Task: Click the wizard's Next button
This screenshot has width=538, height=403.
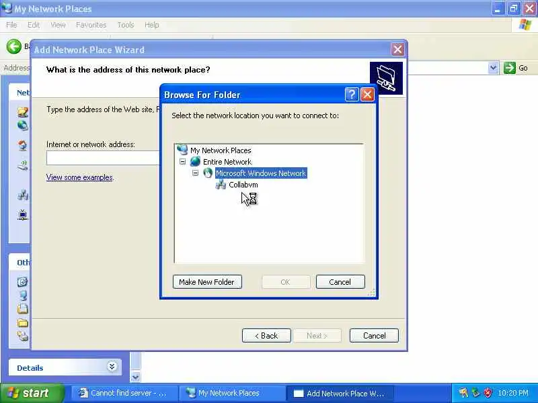Action: point(317,335)
